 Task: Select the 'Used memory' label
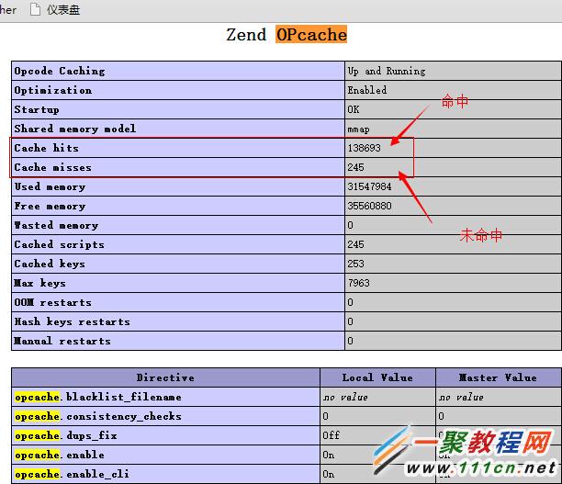[x=50, y=186]
